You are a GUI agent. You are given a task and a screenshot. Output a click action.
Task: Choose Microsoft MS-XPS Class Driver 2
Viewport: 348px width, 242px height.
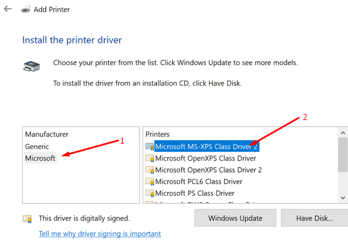206,147
